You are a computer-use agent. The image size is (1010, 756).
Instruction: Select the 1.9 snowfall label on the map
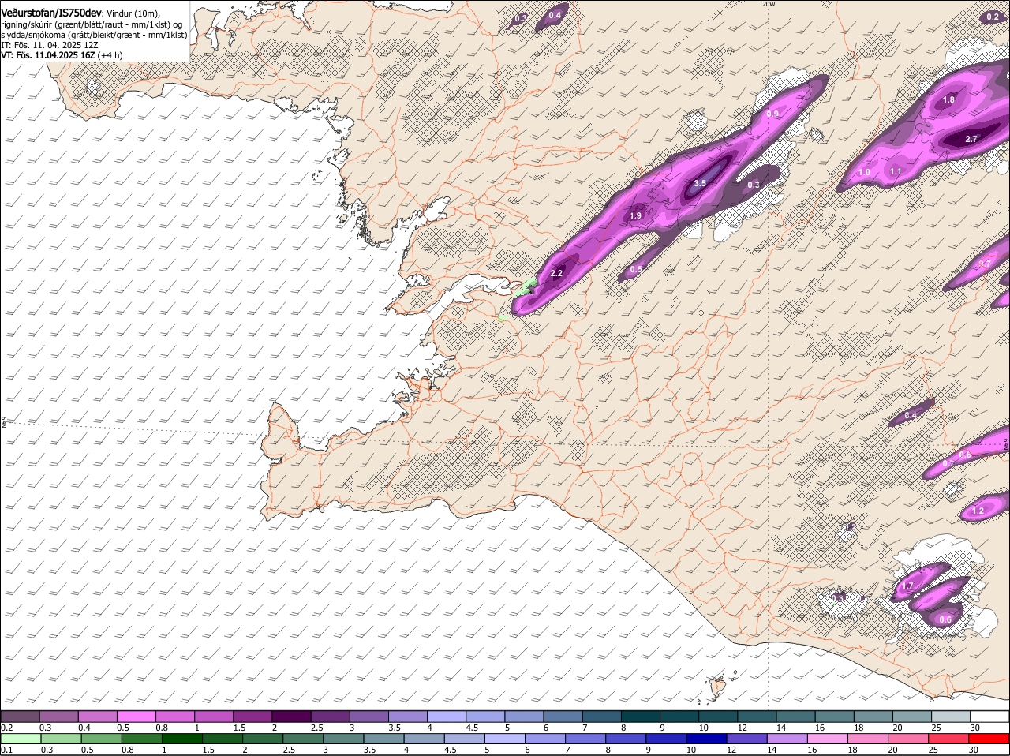click(x=636, y=215)
